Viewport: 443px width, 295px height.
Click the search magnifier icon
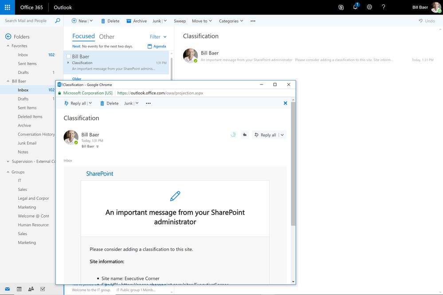58,21
